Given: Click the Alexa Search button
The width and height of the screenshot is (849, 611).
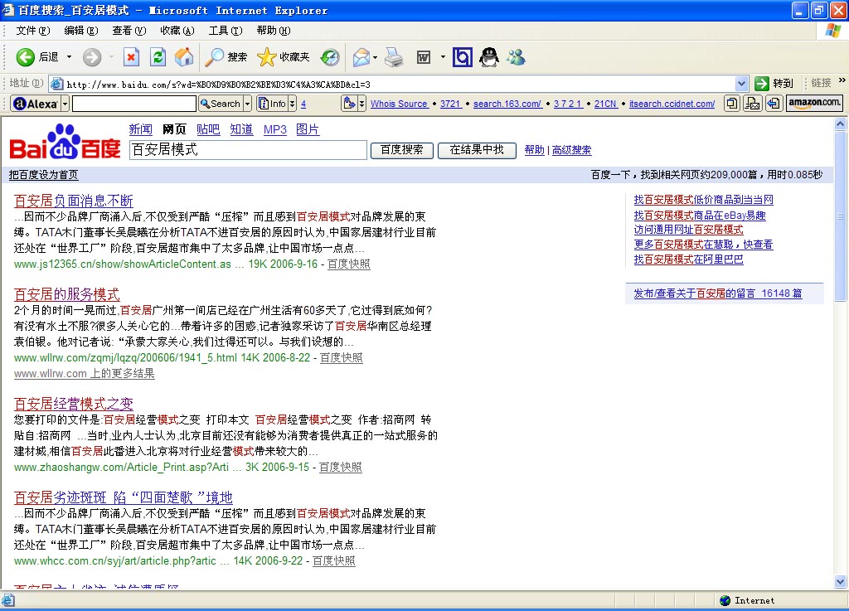Looking at the screenshot, I should coord(221,104).
